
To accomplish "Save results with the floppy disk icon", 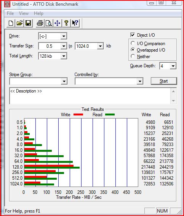I will [x=28, y=23].
